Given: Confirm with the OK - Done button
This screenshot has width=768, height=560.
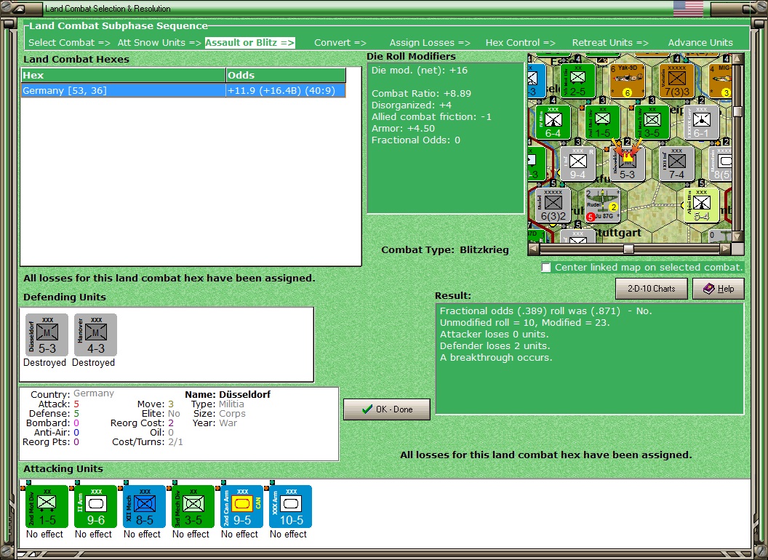Looking at the screenshot, I should click(x=387, y=409).
